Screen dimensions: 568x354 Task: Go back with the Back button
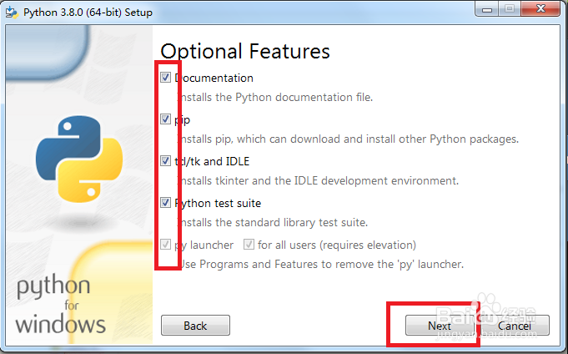(x=195, y=326)
